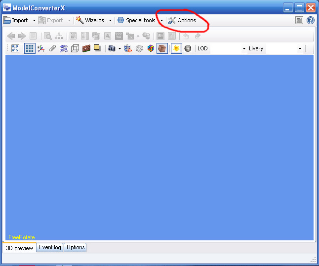The image size is (319, 266).
Task: Toggle the yellow square shadow icon
Action: [x=97, y=48]
